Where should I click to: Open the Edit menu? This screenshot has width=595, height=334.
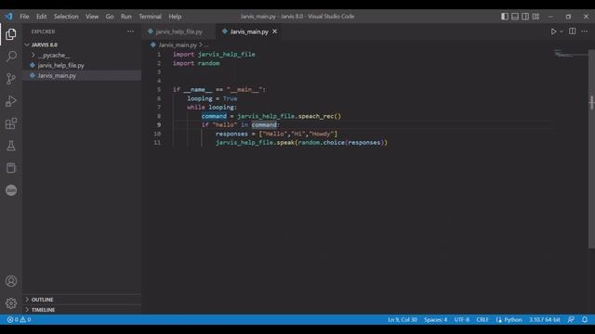pos(41,17)
